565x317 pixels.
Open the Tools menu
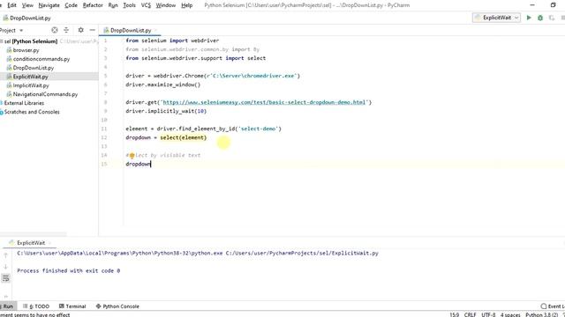(x=129, y=5)
